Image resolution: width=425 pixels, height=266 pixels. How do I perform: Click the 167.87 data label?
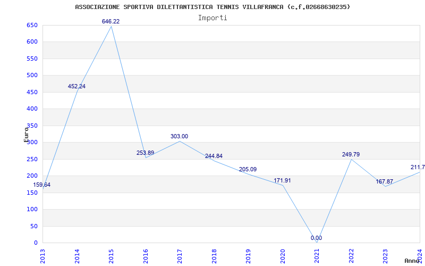[x=384, y=181]
